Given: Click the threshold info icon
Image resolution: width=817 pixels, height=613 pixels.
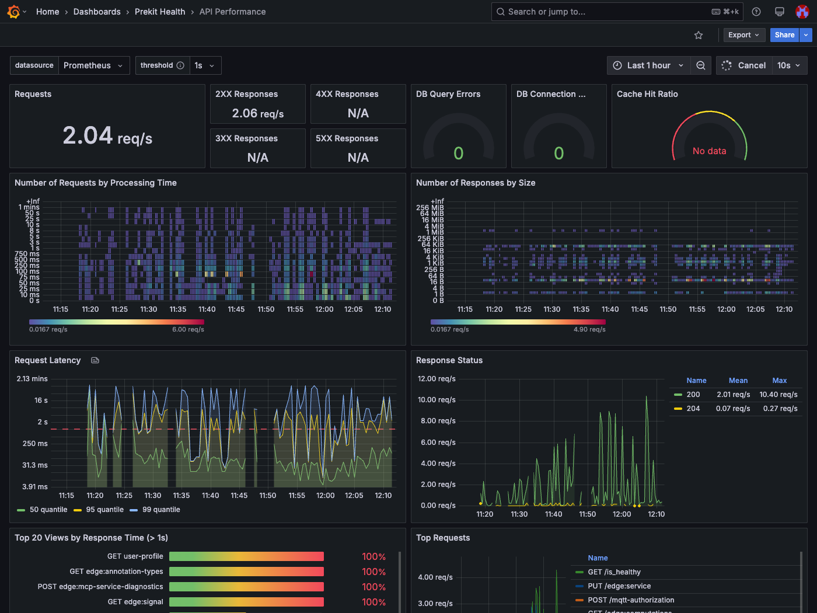Looking at the screenshot, I should [180, 65].
